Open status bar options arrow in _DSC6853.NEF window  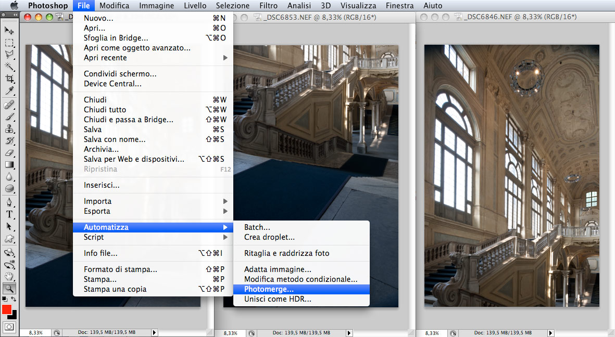(x=349, y=333)
